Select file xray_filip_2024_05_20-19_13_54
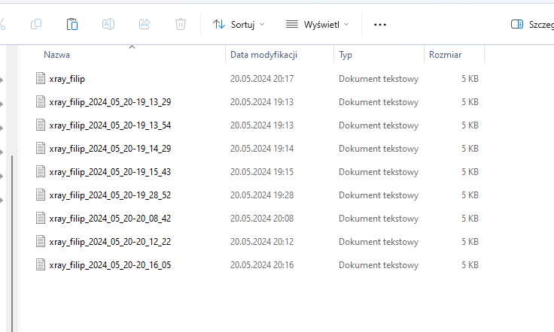 click(x=110, y=125)
